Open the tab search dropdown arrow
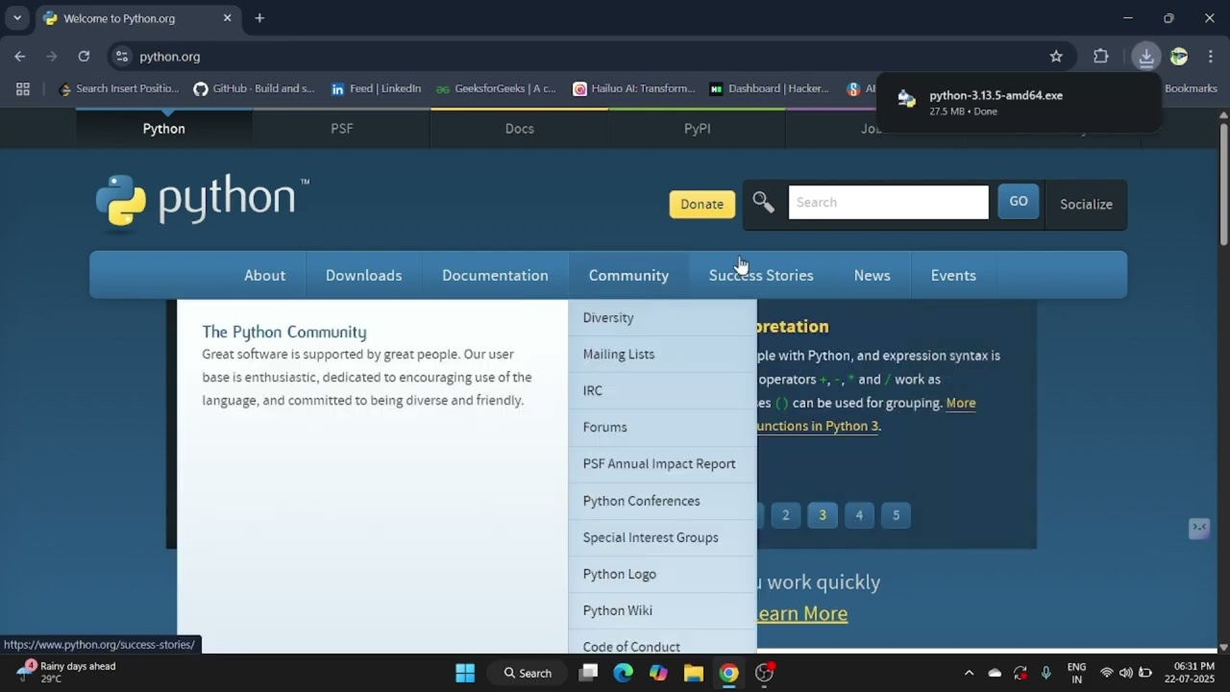Image resolution: width=1230 pixels, height=692 pixels. point(16,17)
